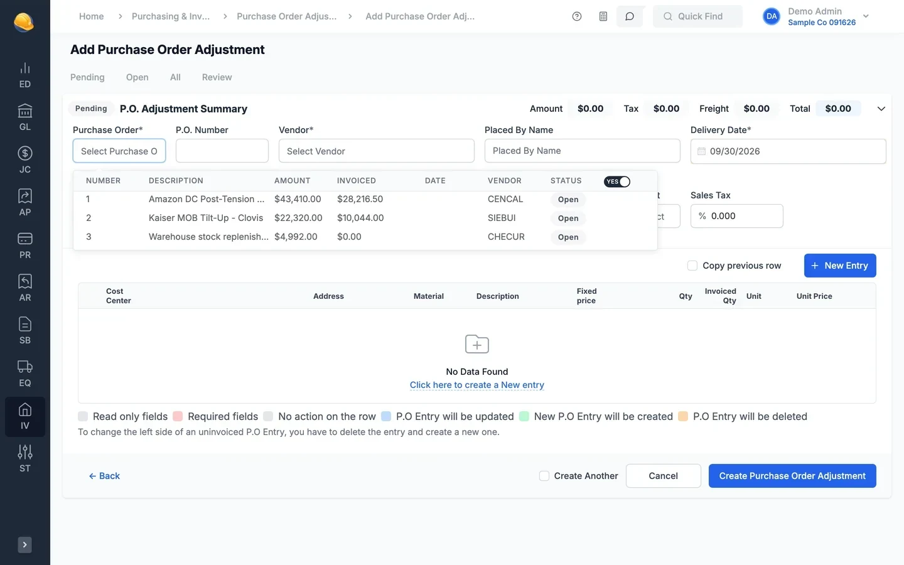
Task: Open the ED dashboard module
Action: (x=25, y=75)
